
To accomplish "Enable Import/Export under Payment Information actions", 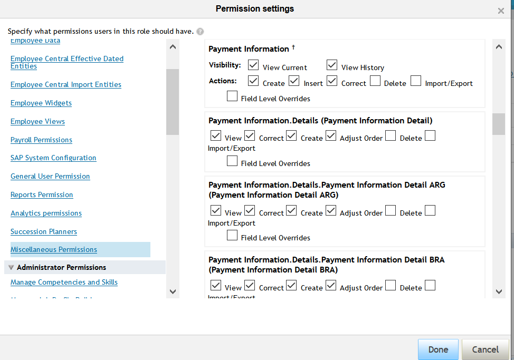I will 416,81.
